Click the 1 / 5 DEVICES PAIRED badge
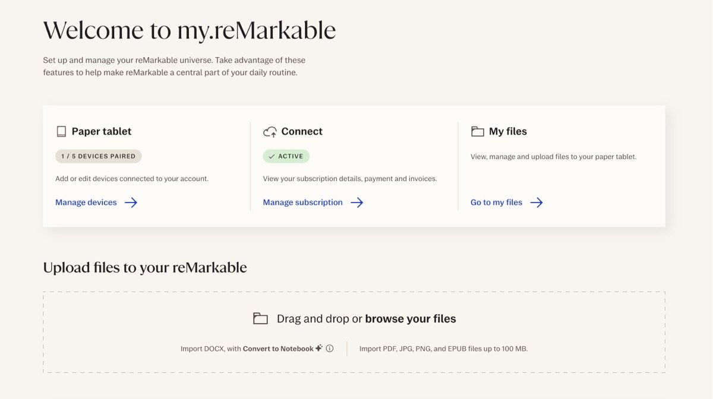The width and height of the screenshot is (713, 399). point(99,156)
